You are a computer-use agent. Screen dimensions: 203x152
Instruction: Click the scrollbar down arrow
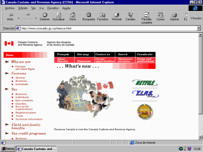coord(200,137)
